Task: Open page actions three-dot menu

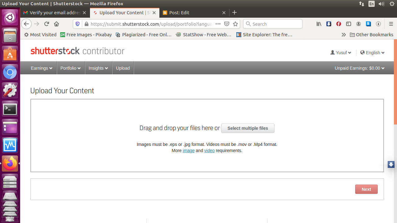Action: (218, 24)
